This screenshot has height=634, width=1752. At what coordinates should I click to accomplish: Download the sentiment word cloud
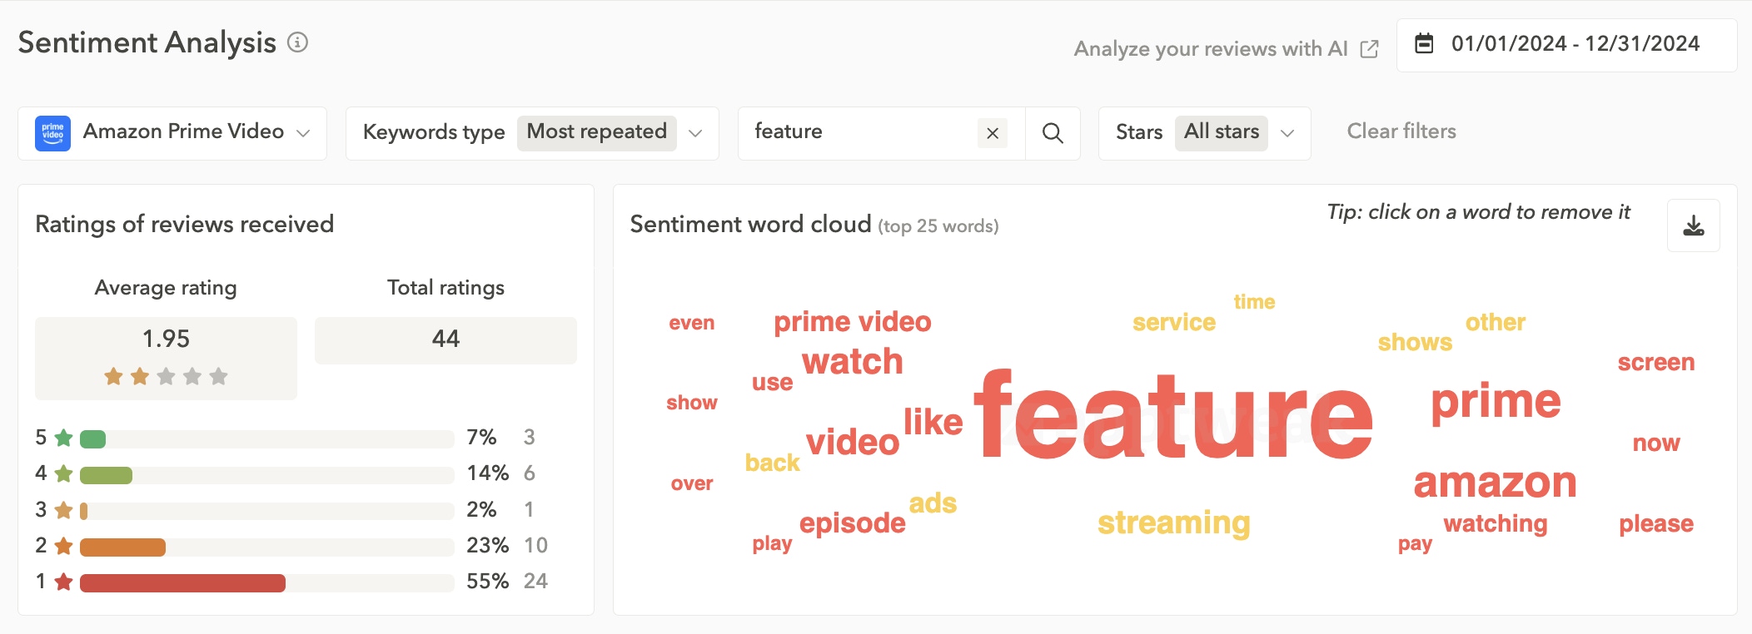click(1695, 225)
